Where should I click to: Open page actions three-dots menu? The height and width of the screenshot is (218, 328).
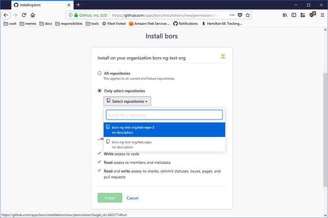click(x=232, y=15)
